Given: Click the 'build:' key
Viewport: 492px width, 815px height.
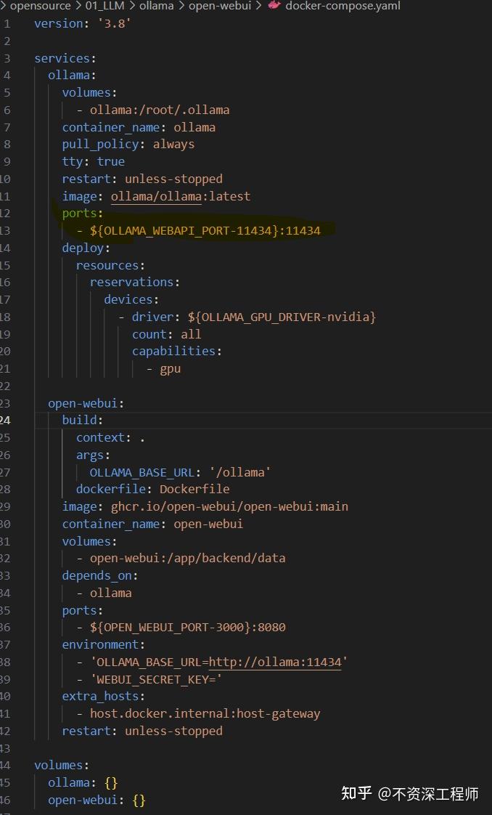Looking at the screenshot, I should (83, 420).
